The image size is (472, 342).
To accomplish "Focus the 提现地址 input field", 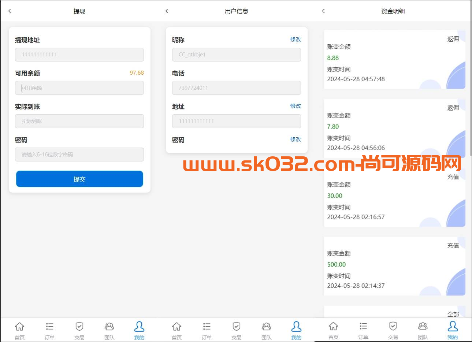I will click(x=79, y=55).
